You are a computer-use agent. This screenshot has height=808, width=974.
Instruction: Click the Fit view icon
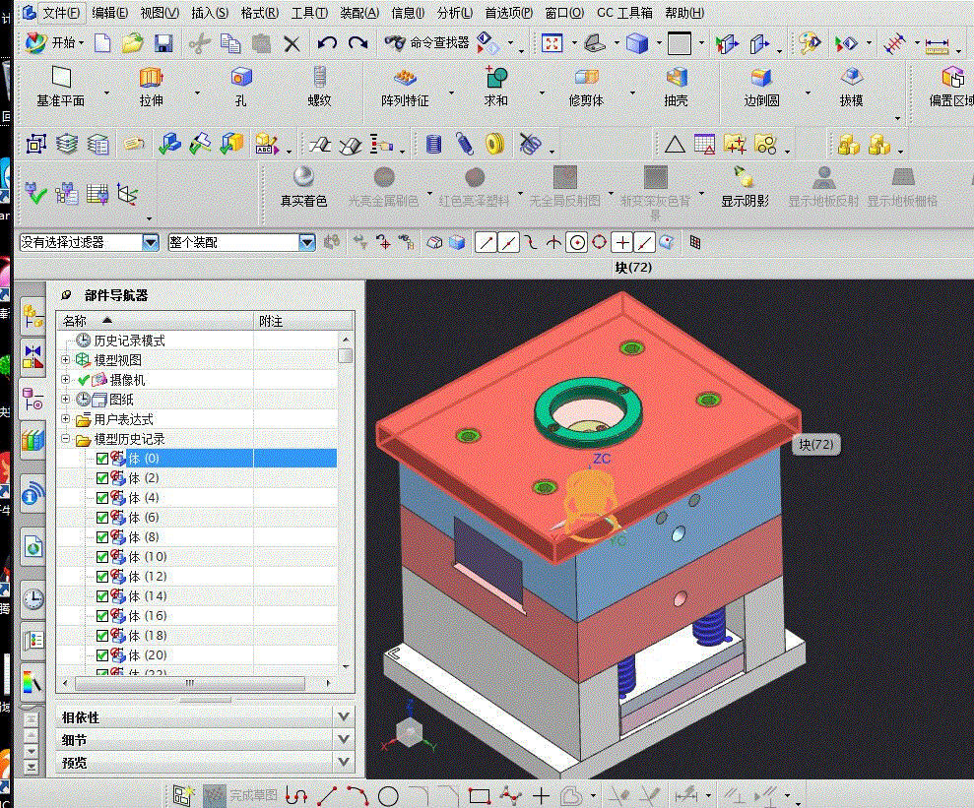coord(552,43)
